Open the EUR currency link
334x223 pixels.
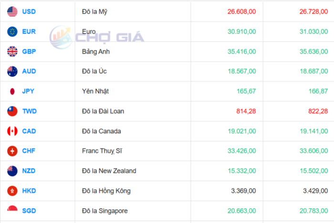pyautogui.click(x=29, y=32)
